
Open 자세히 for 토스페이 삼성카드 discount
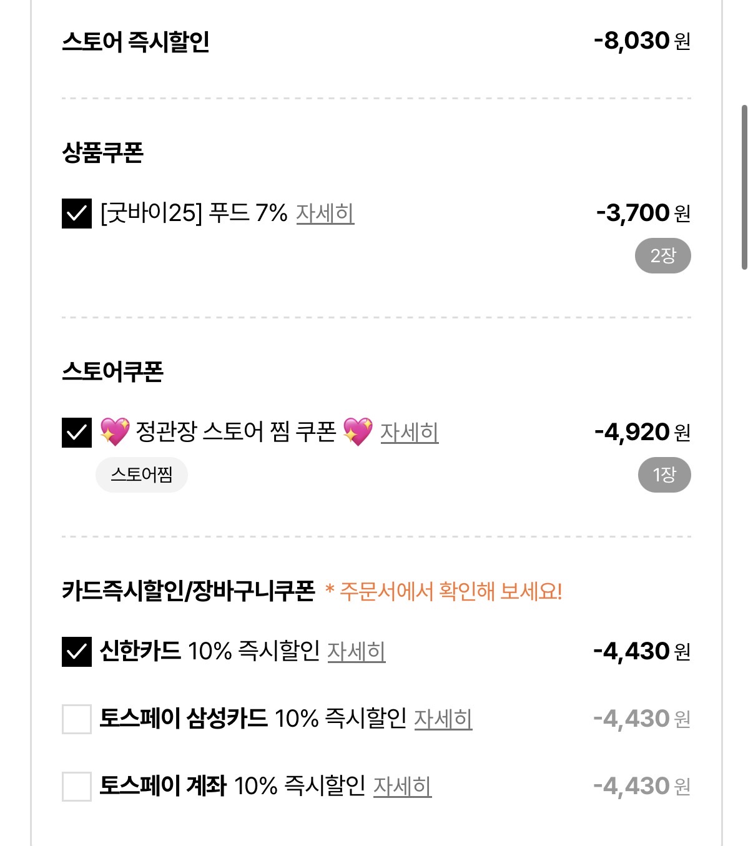click(x=443, y=719)
